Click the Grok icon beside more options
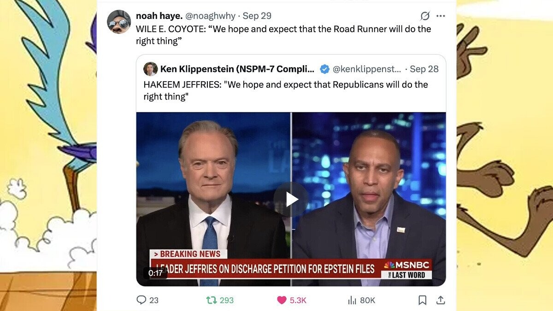Screen dimensions: 553x311 pos(425,16)
